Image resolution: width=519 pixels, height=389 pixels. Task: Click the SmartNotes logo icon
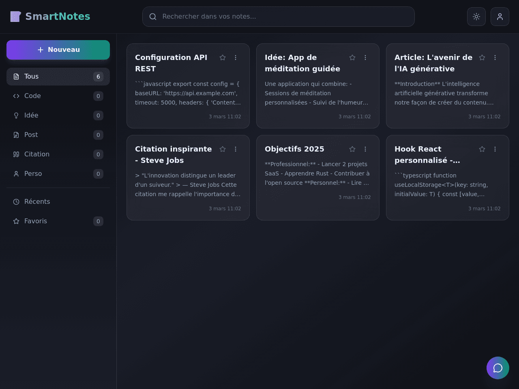coord(15,17)
